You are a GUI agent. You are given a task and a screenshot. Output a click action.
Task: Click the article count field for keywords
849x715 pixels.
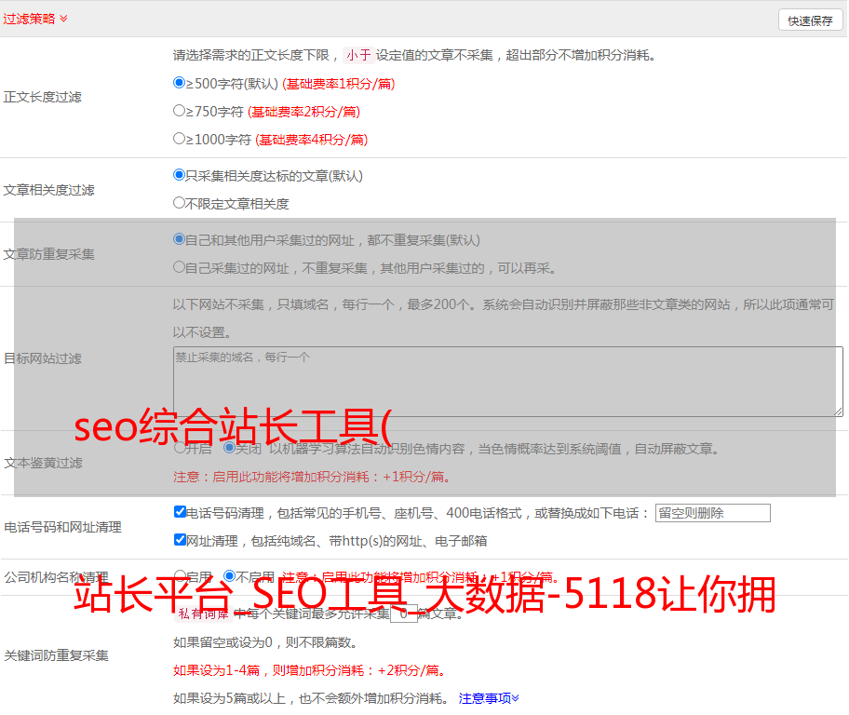click(404, 614)
